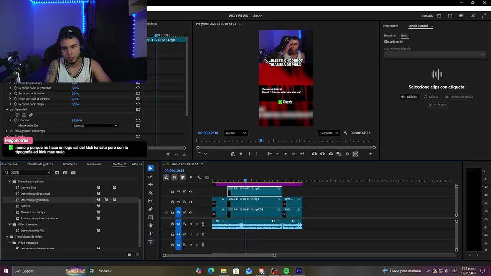
Task: Click the Diálogo audio tag button
Action: tap(409, 97)
